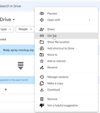Click the thumbs-down suggestion icon
The width and height of the screenshot is (100, 113).
[x=42, y=106]
